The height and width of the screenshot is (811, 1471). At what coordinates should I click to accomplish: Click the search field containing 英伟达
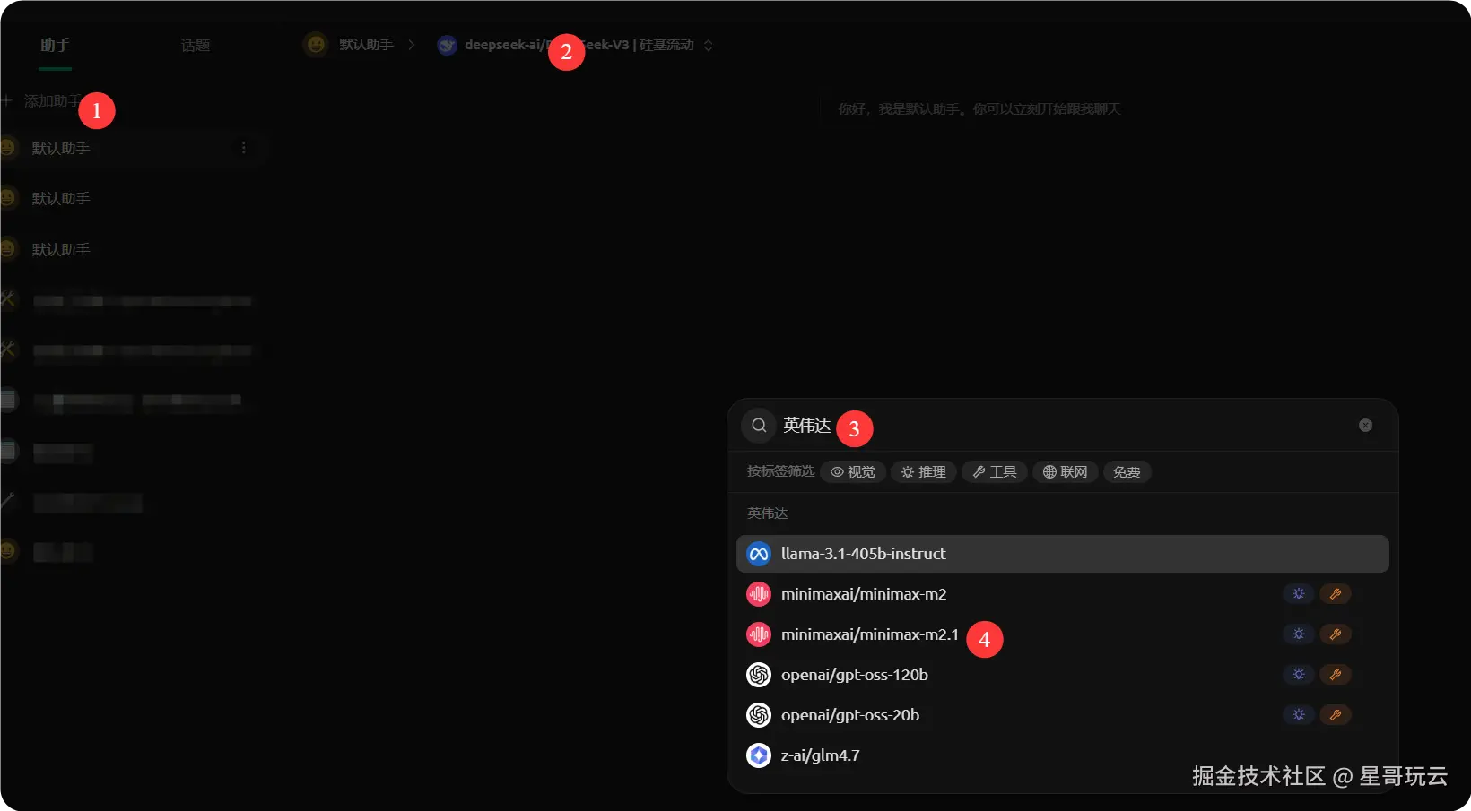tap(1063, 426)
